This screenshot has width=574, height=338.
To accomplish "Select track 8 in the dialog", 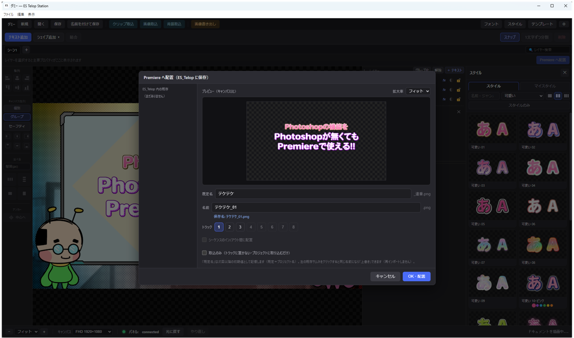I will tap(293, 227).
